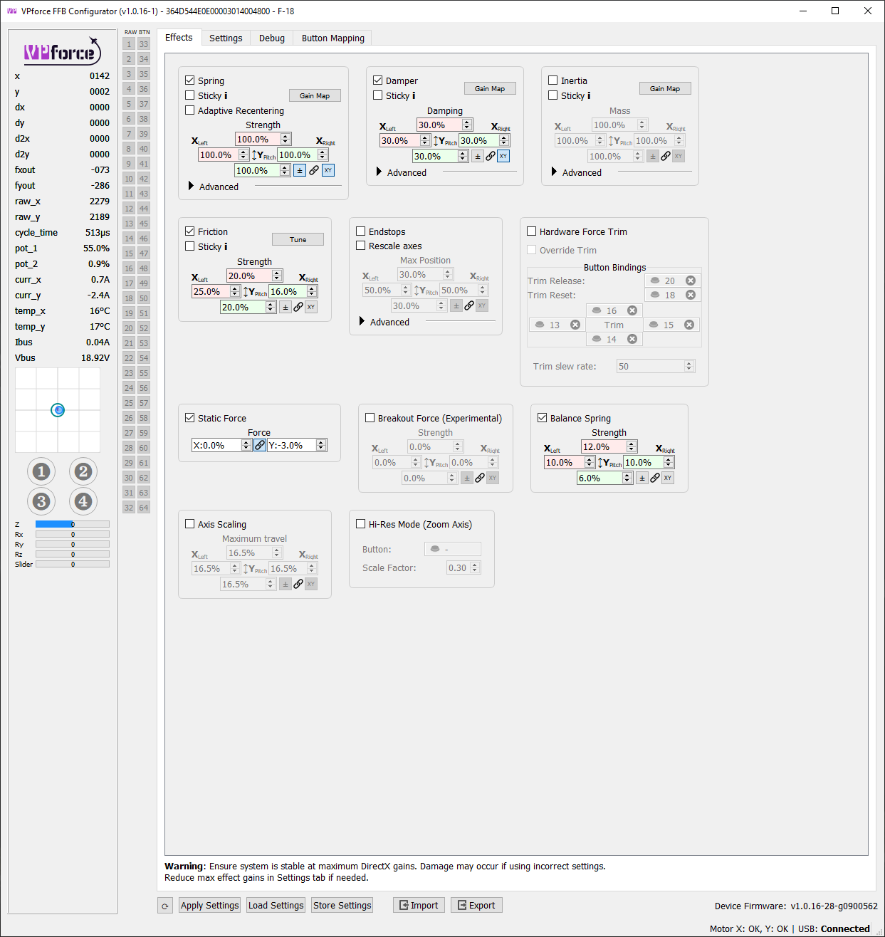Screen dimensions: 885x937
Task: Adjust the Hi-Res Scale Factor spinner
Action: [x=475, y=567]
